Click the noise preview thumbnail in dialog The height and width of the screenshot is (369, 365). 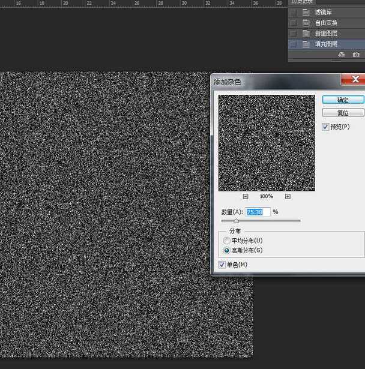(x=267, y=143)
